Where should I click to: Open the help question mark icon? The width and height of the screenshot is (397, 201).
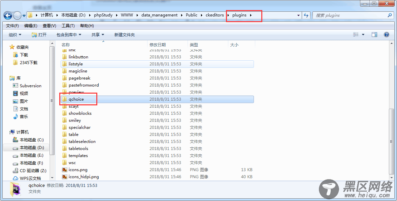(386, 35)
